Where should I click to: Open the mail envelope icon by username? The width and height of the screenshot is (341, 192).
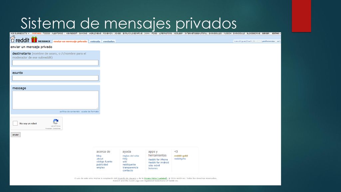(259, 41)
